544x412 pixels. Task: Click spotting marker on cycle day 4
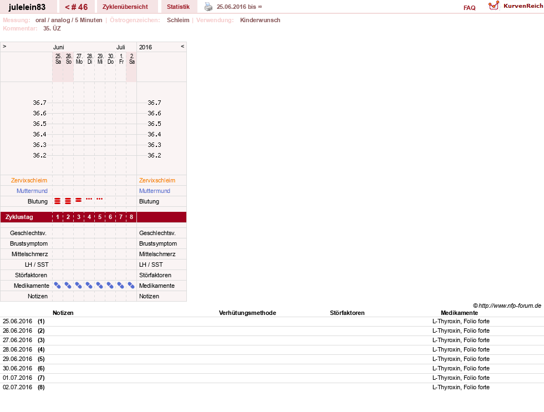[x=89, y=199]
